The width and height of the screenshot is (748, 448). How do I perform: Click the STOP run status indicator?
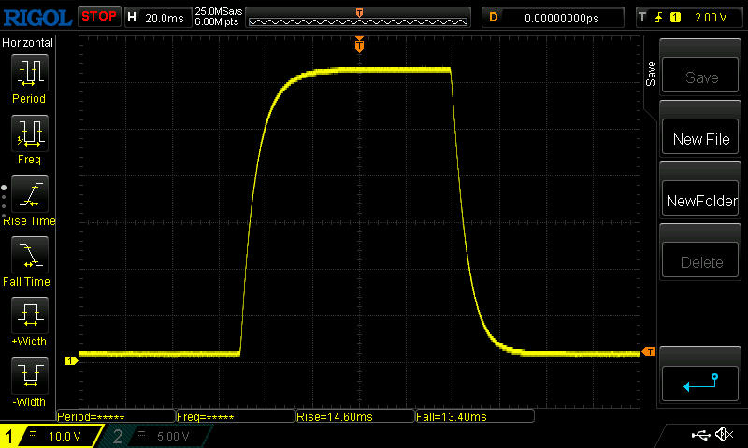99,17
